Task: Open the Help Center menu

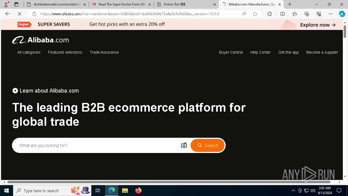Action: [260, 52]
